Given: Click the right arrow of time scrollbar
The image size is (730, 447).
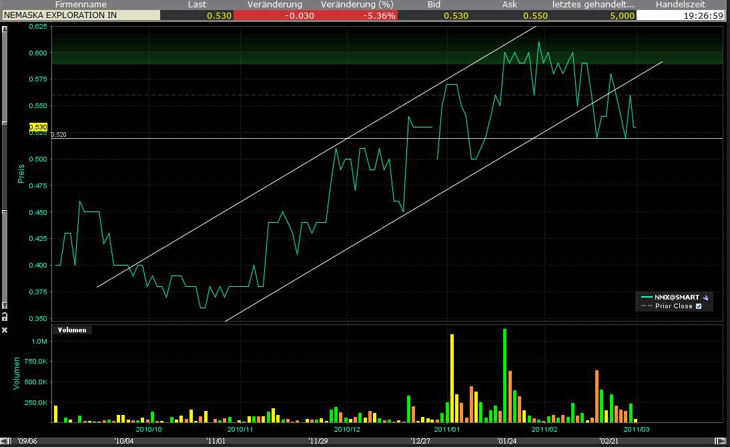Looking at the screenshot, I should [719, 440].
